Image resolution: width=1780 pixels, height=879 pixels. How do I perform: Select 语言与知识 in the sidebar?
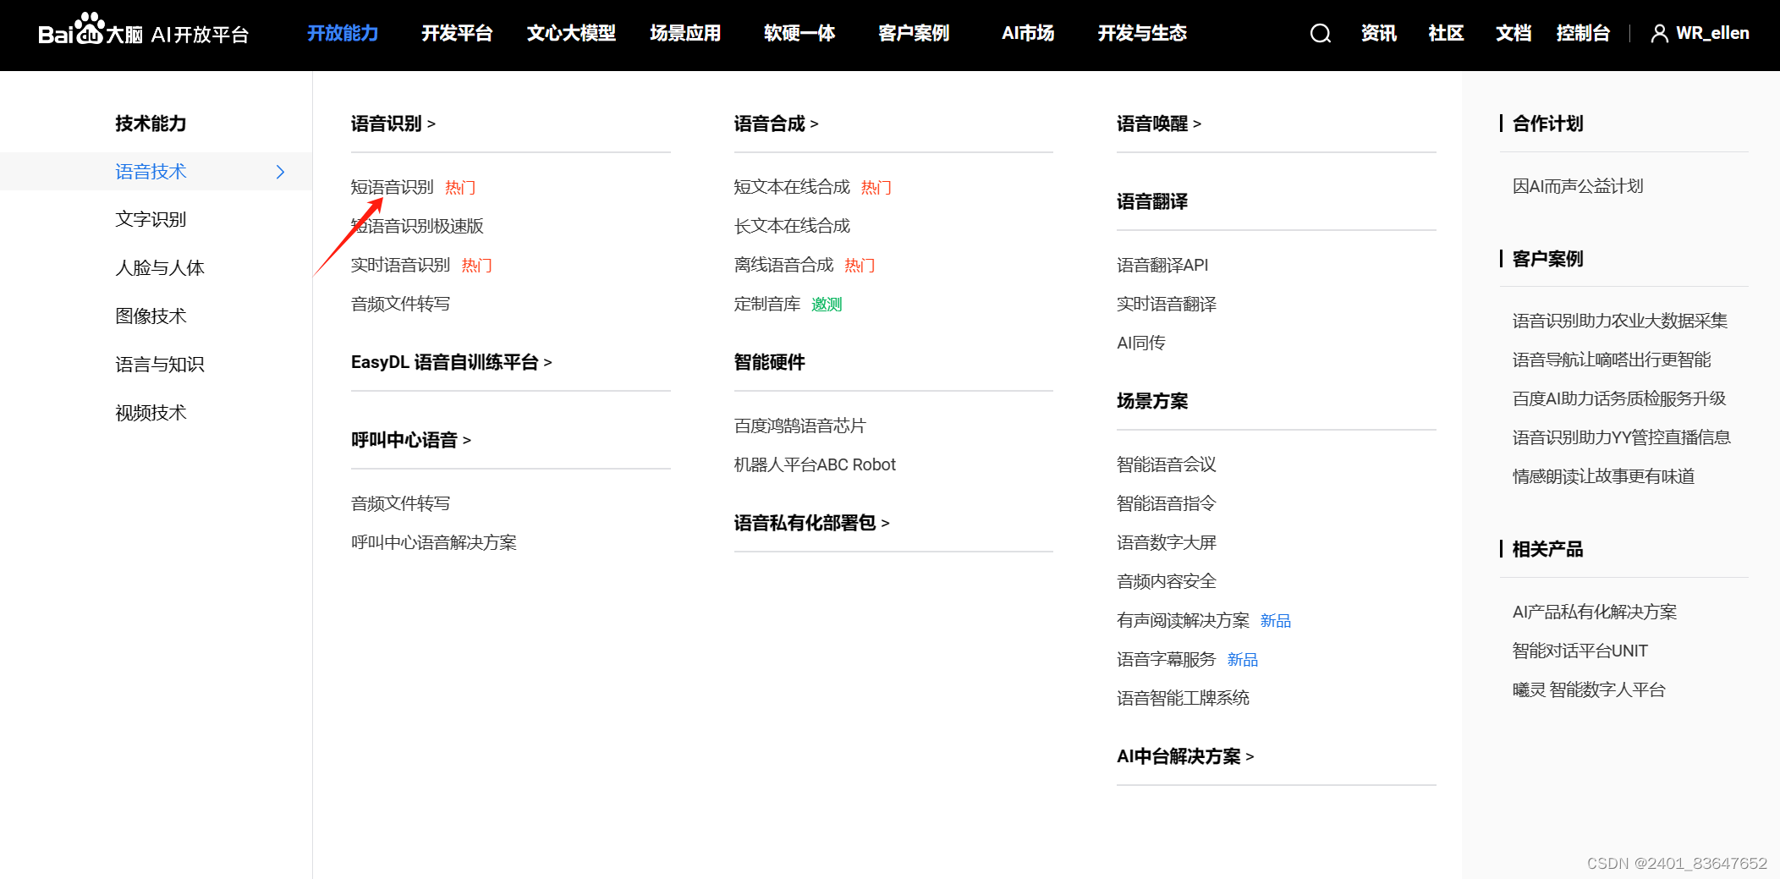pyautogui.click(x=160, y=365)
